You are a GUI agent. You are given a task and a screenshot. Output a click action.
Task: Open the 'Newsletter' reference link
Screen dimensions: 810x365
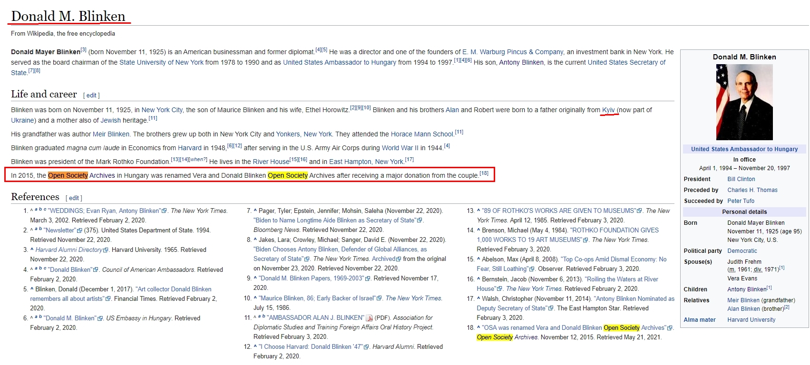[x=60, y=230]
